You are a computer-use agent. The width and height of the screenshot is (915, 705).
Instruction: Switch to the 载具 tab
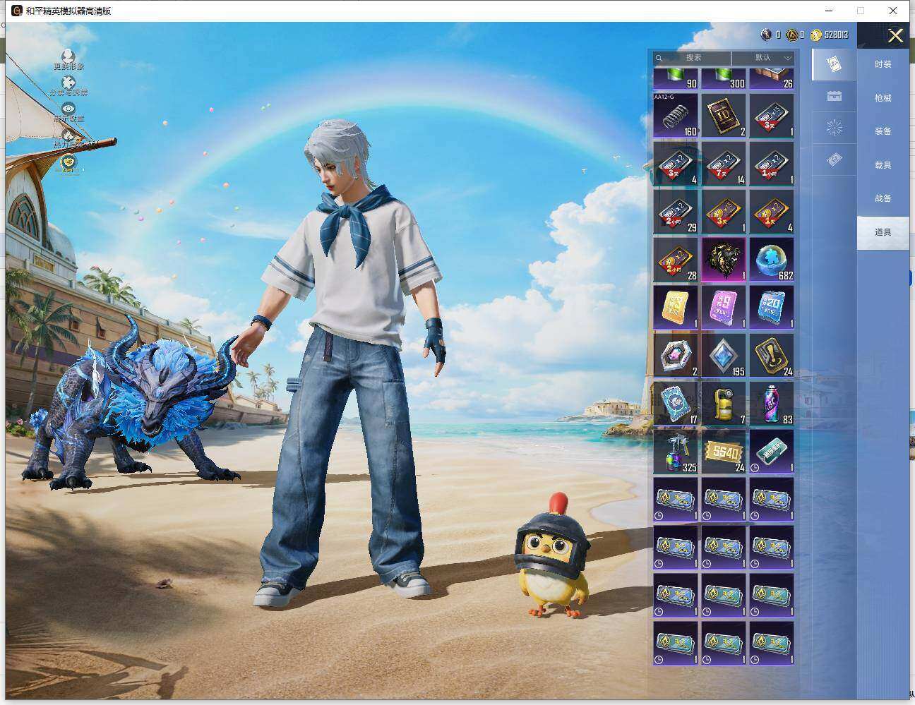pyautogui.click(x=883, y=165)
